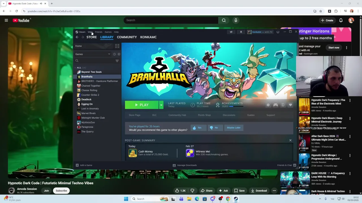Show hidden system tray icons
The height and width of the screenshot is (203, 362).
320,199
